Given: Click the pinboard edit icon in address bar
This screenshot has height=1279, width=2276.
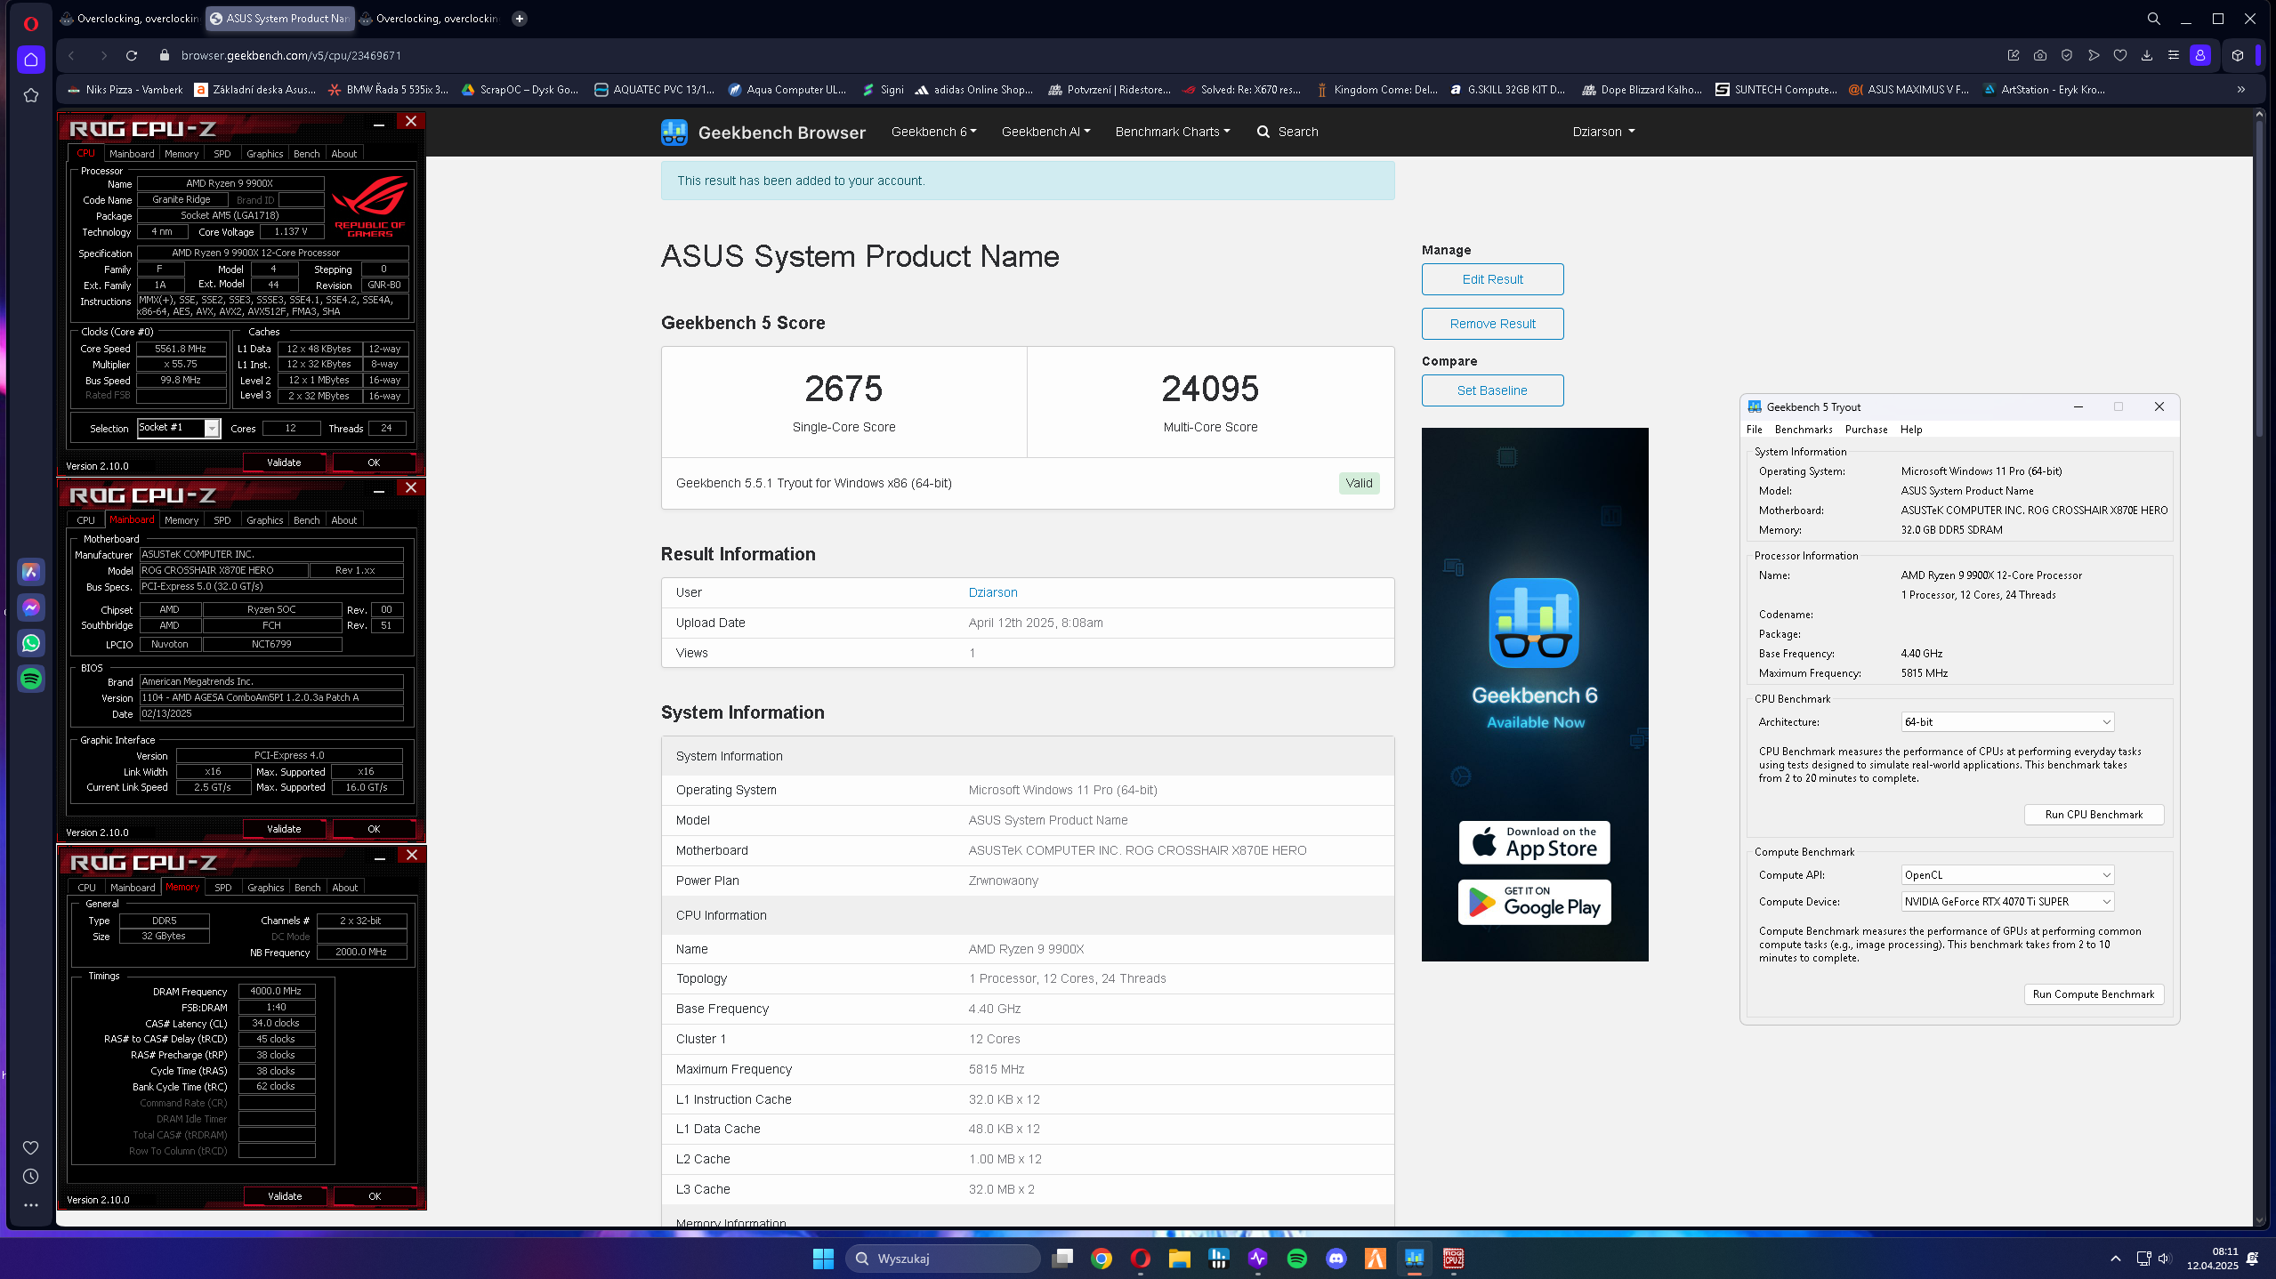Looking at the screenshot, I should coord(2014,55).
